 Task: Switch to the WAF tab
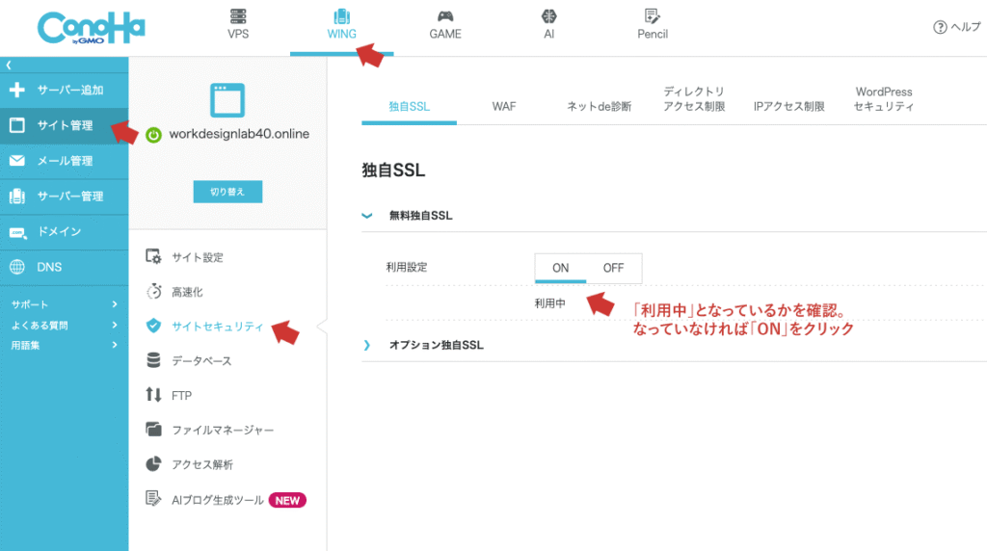[503, 106]
